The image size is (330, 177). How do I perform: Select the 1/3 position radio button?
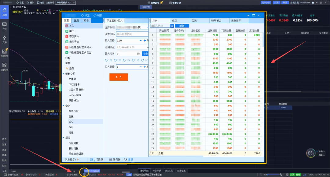(116, 60)
